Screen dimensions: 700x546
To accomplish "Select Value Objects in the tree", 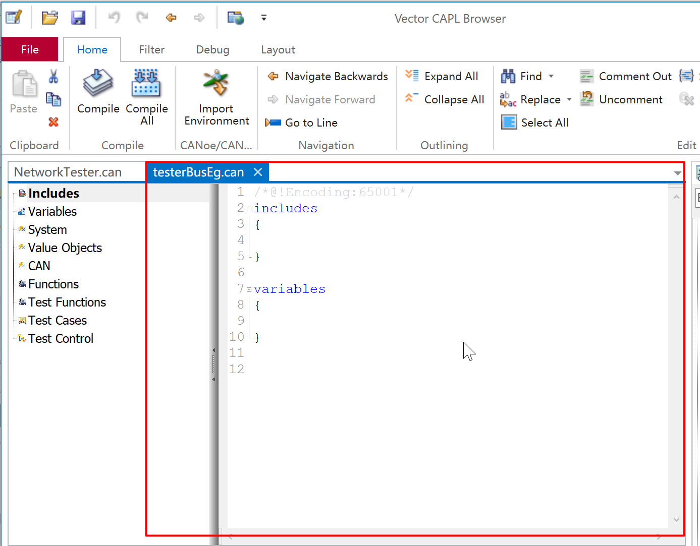I will point(65,248).
